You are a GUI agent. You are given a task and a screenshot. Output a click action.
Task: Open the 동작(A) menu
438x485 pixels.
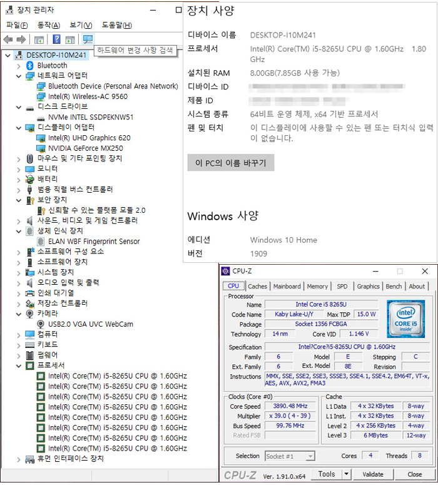pos(49,25)
